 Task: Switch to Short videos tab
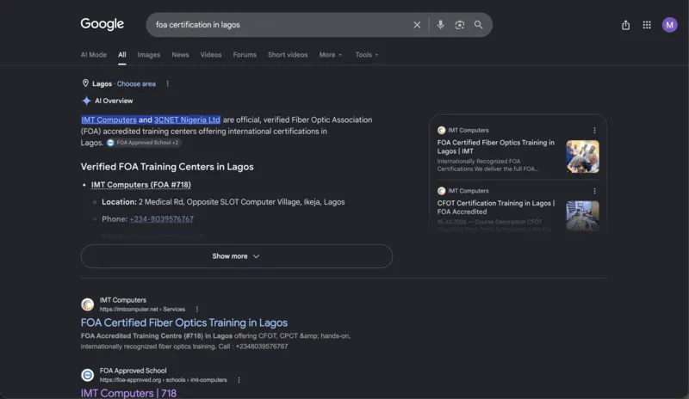pos(288,55)
